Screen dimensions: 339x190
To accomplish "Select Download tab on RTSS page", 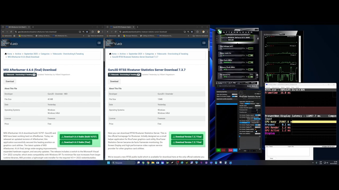I will coord(114,81).
